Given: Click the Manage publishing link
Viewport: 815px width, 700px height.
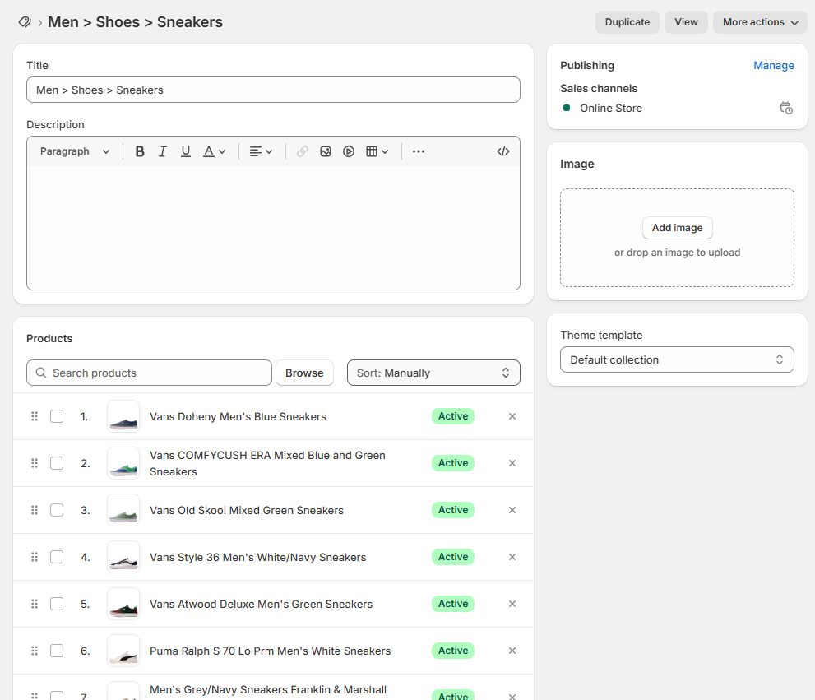Looking at the screenshot, I should 773,66.
